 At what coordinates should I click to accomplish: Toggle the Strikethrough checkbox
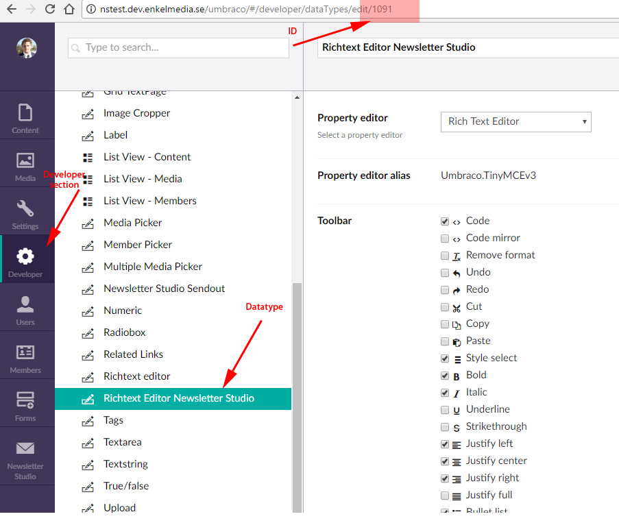click(445, 427)
